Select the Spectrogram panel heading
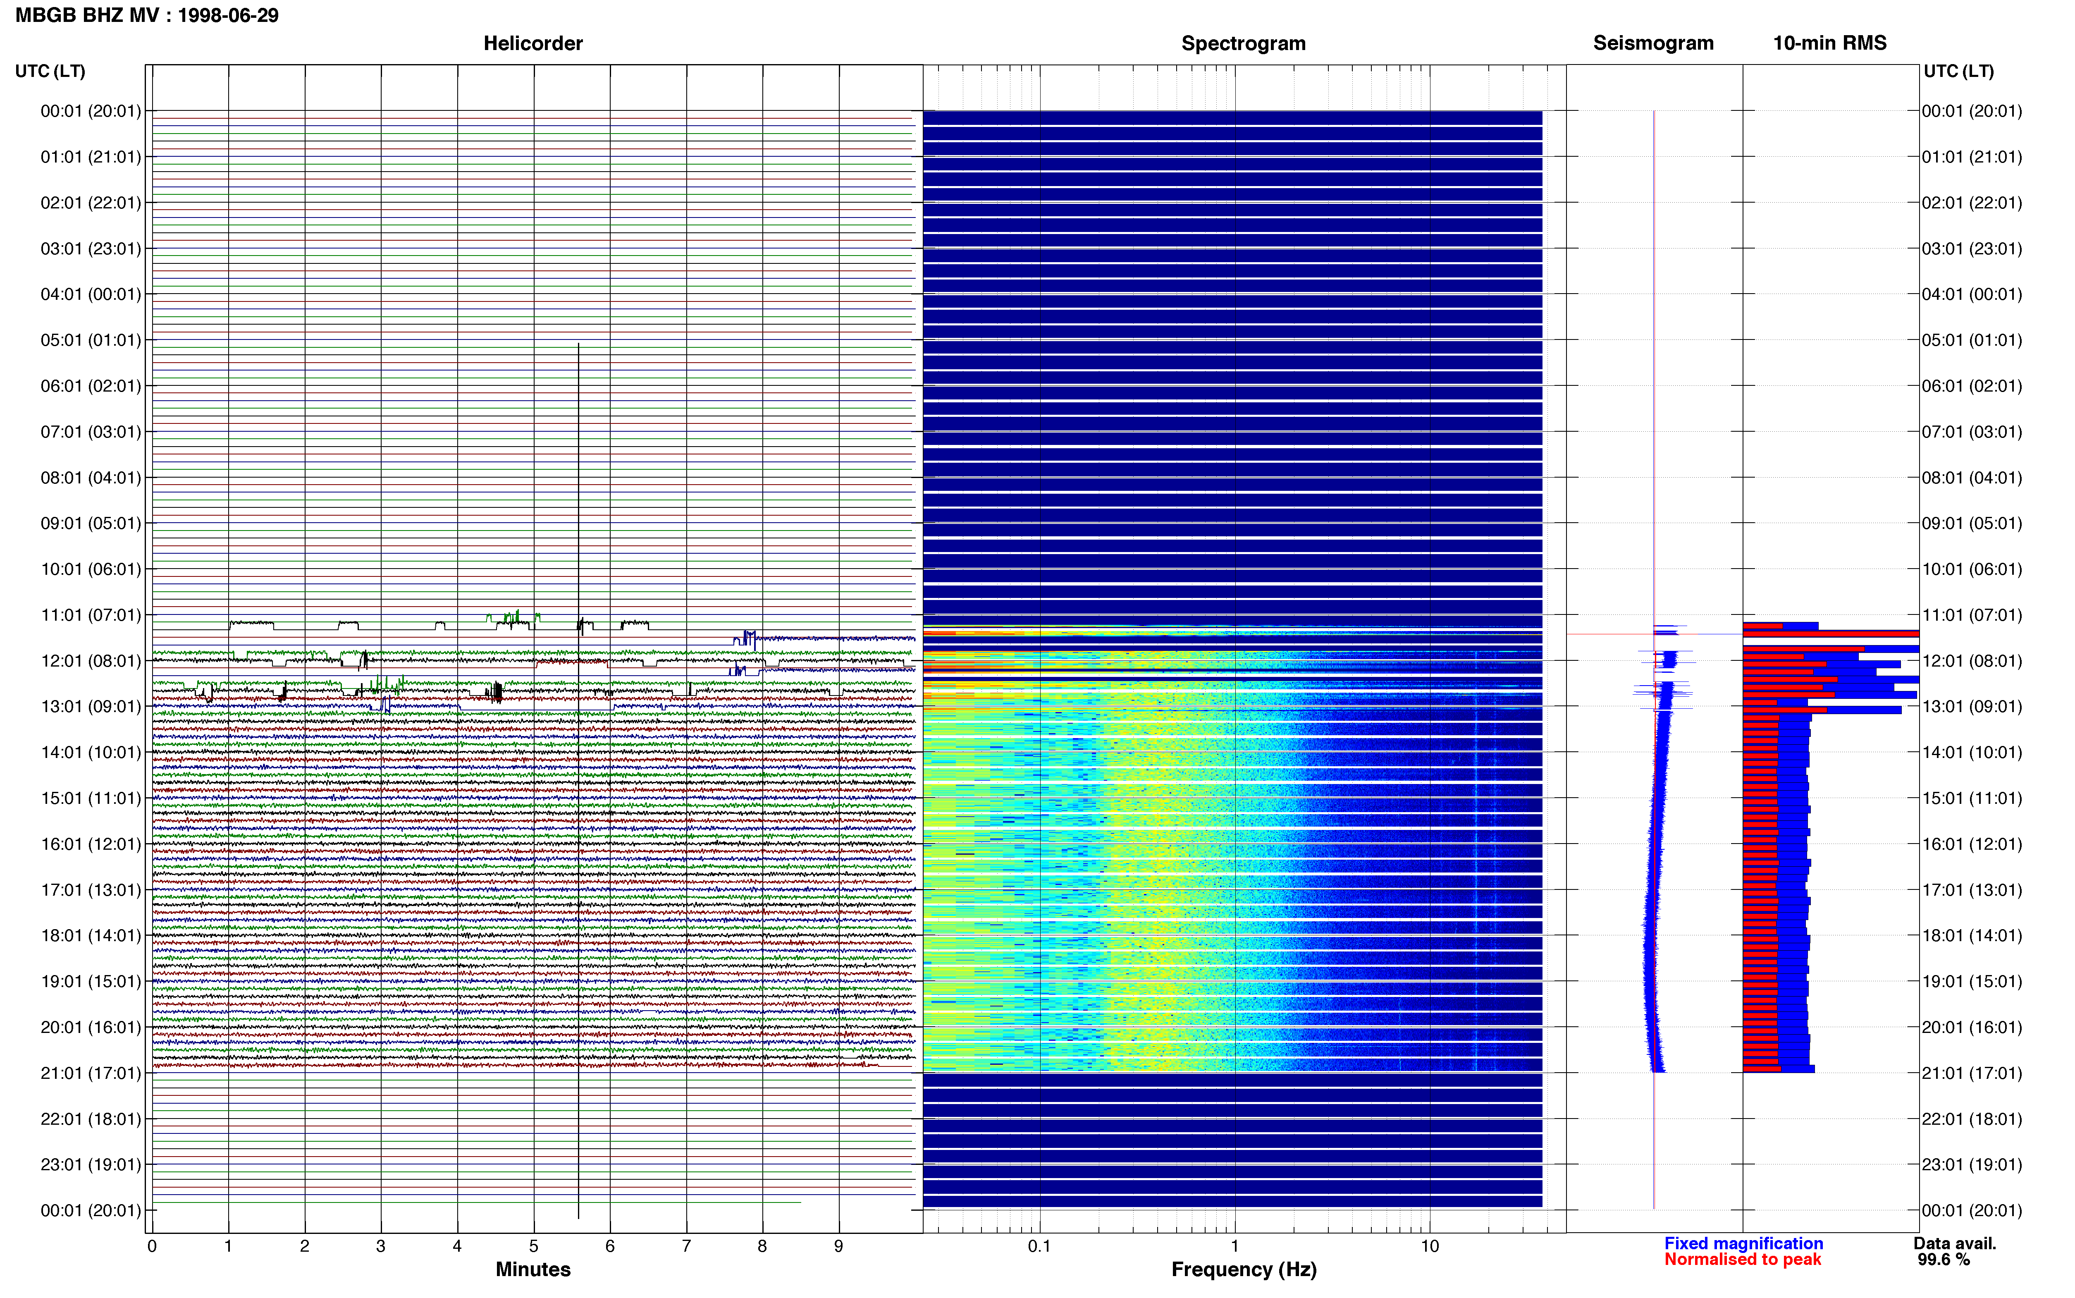Image resolution: width=2075 pixels, height=1298 pixels. click(x=1244, y=43)
